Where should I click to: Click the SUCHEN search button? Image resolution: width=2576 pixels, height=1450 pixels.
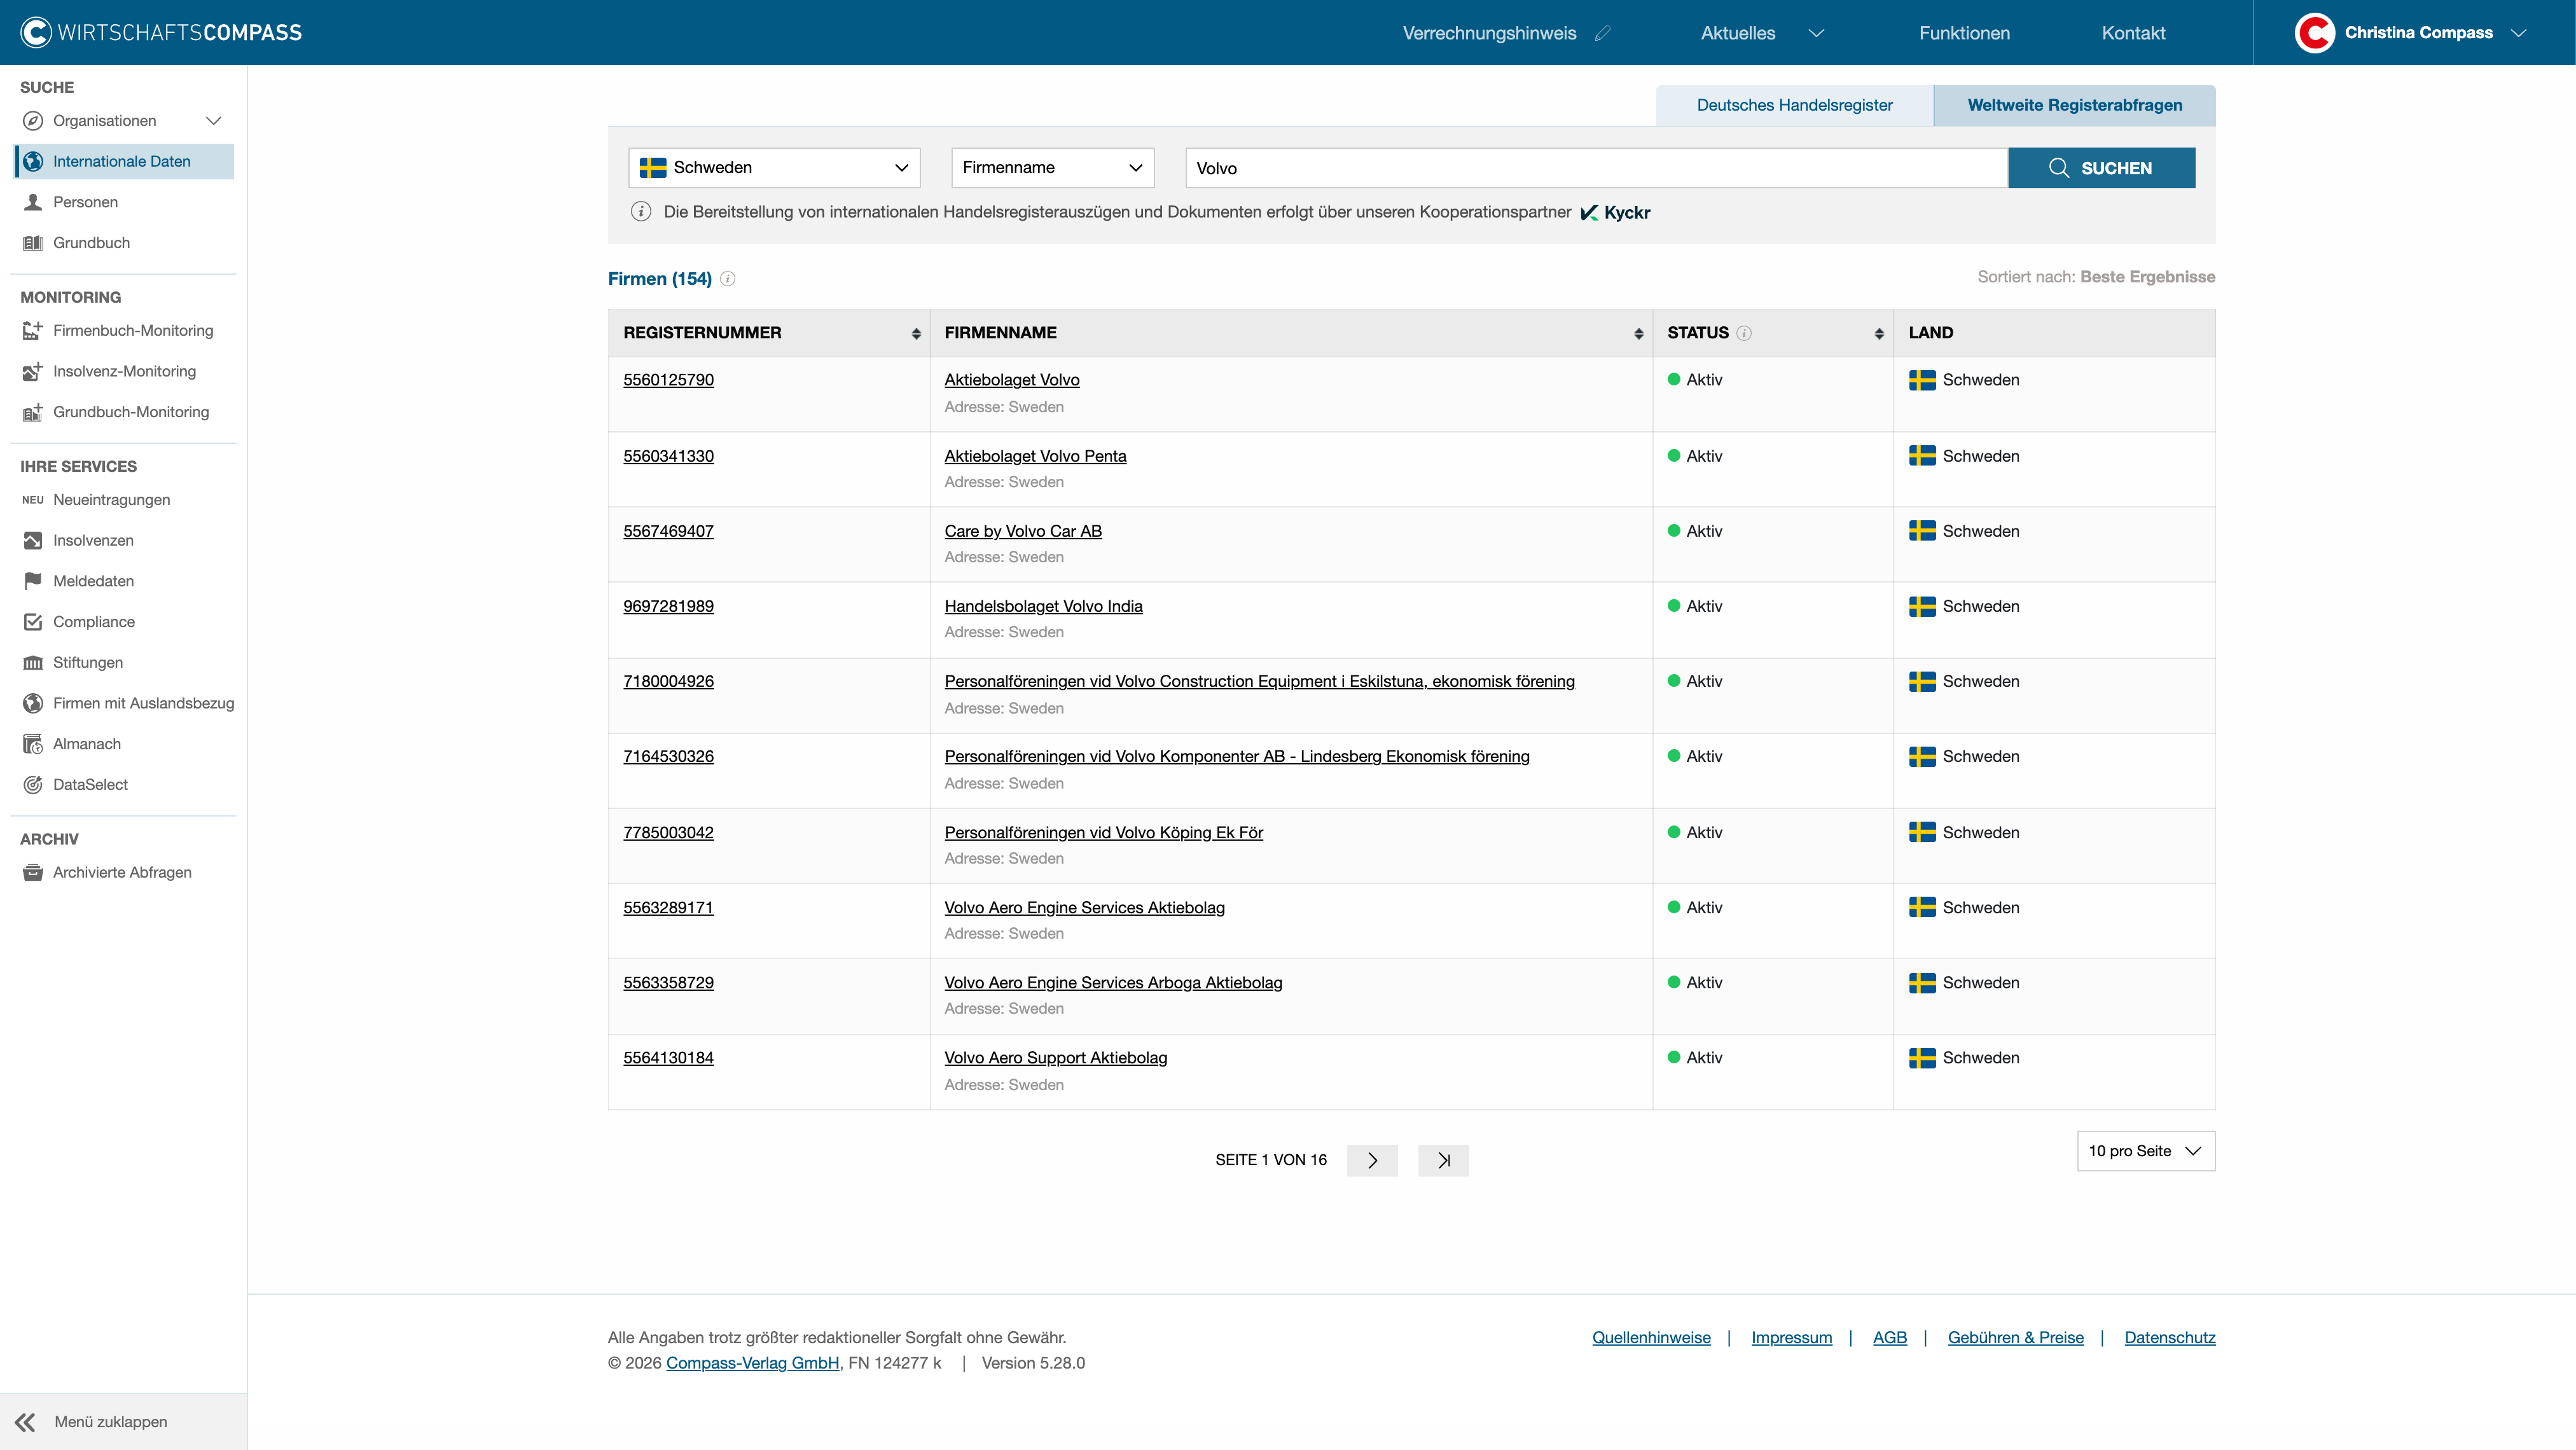2101,168
